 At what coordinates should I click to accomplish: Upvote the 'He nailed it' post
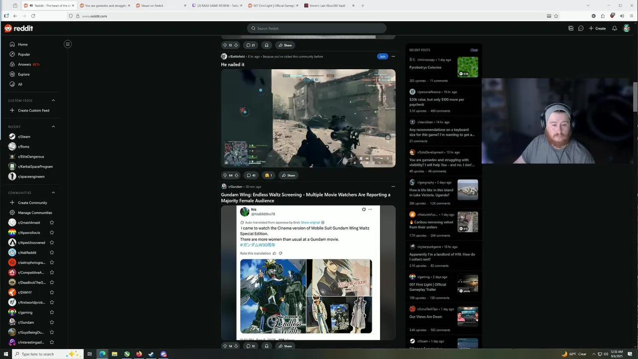225,176
